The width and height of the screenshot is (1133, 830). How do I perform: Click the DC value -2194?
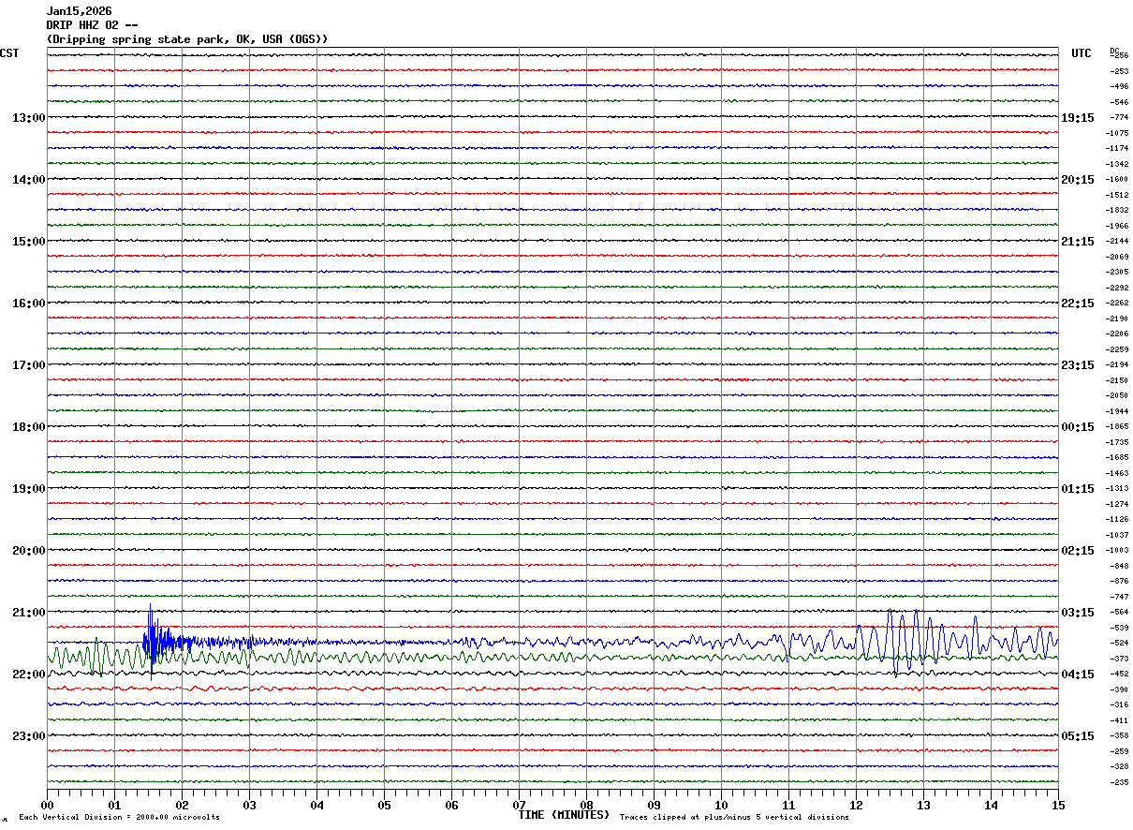[1117, 364]
